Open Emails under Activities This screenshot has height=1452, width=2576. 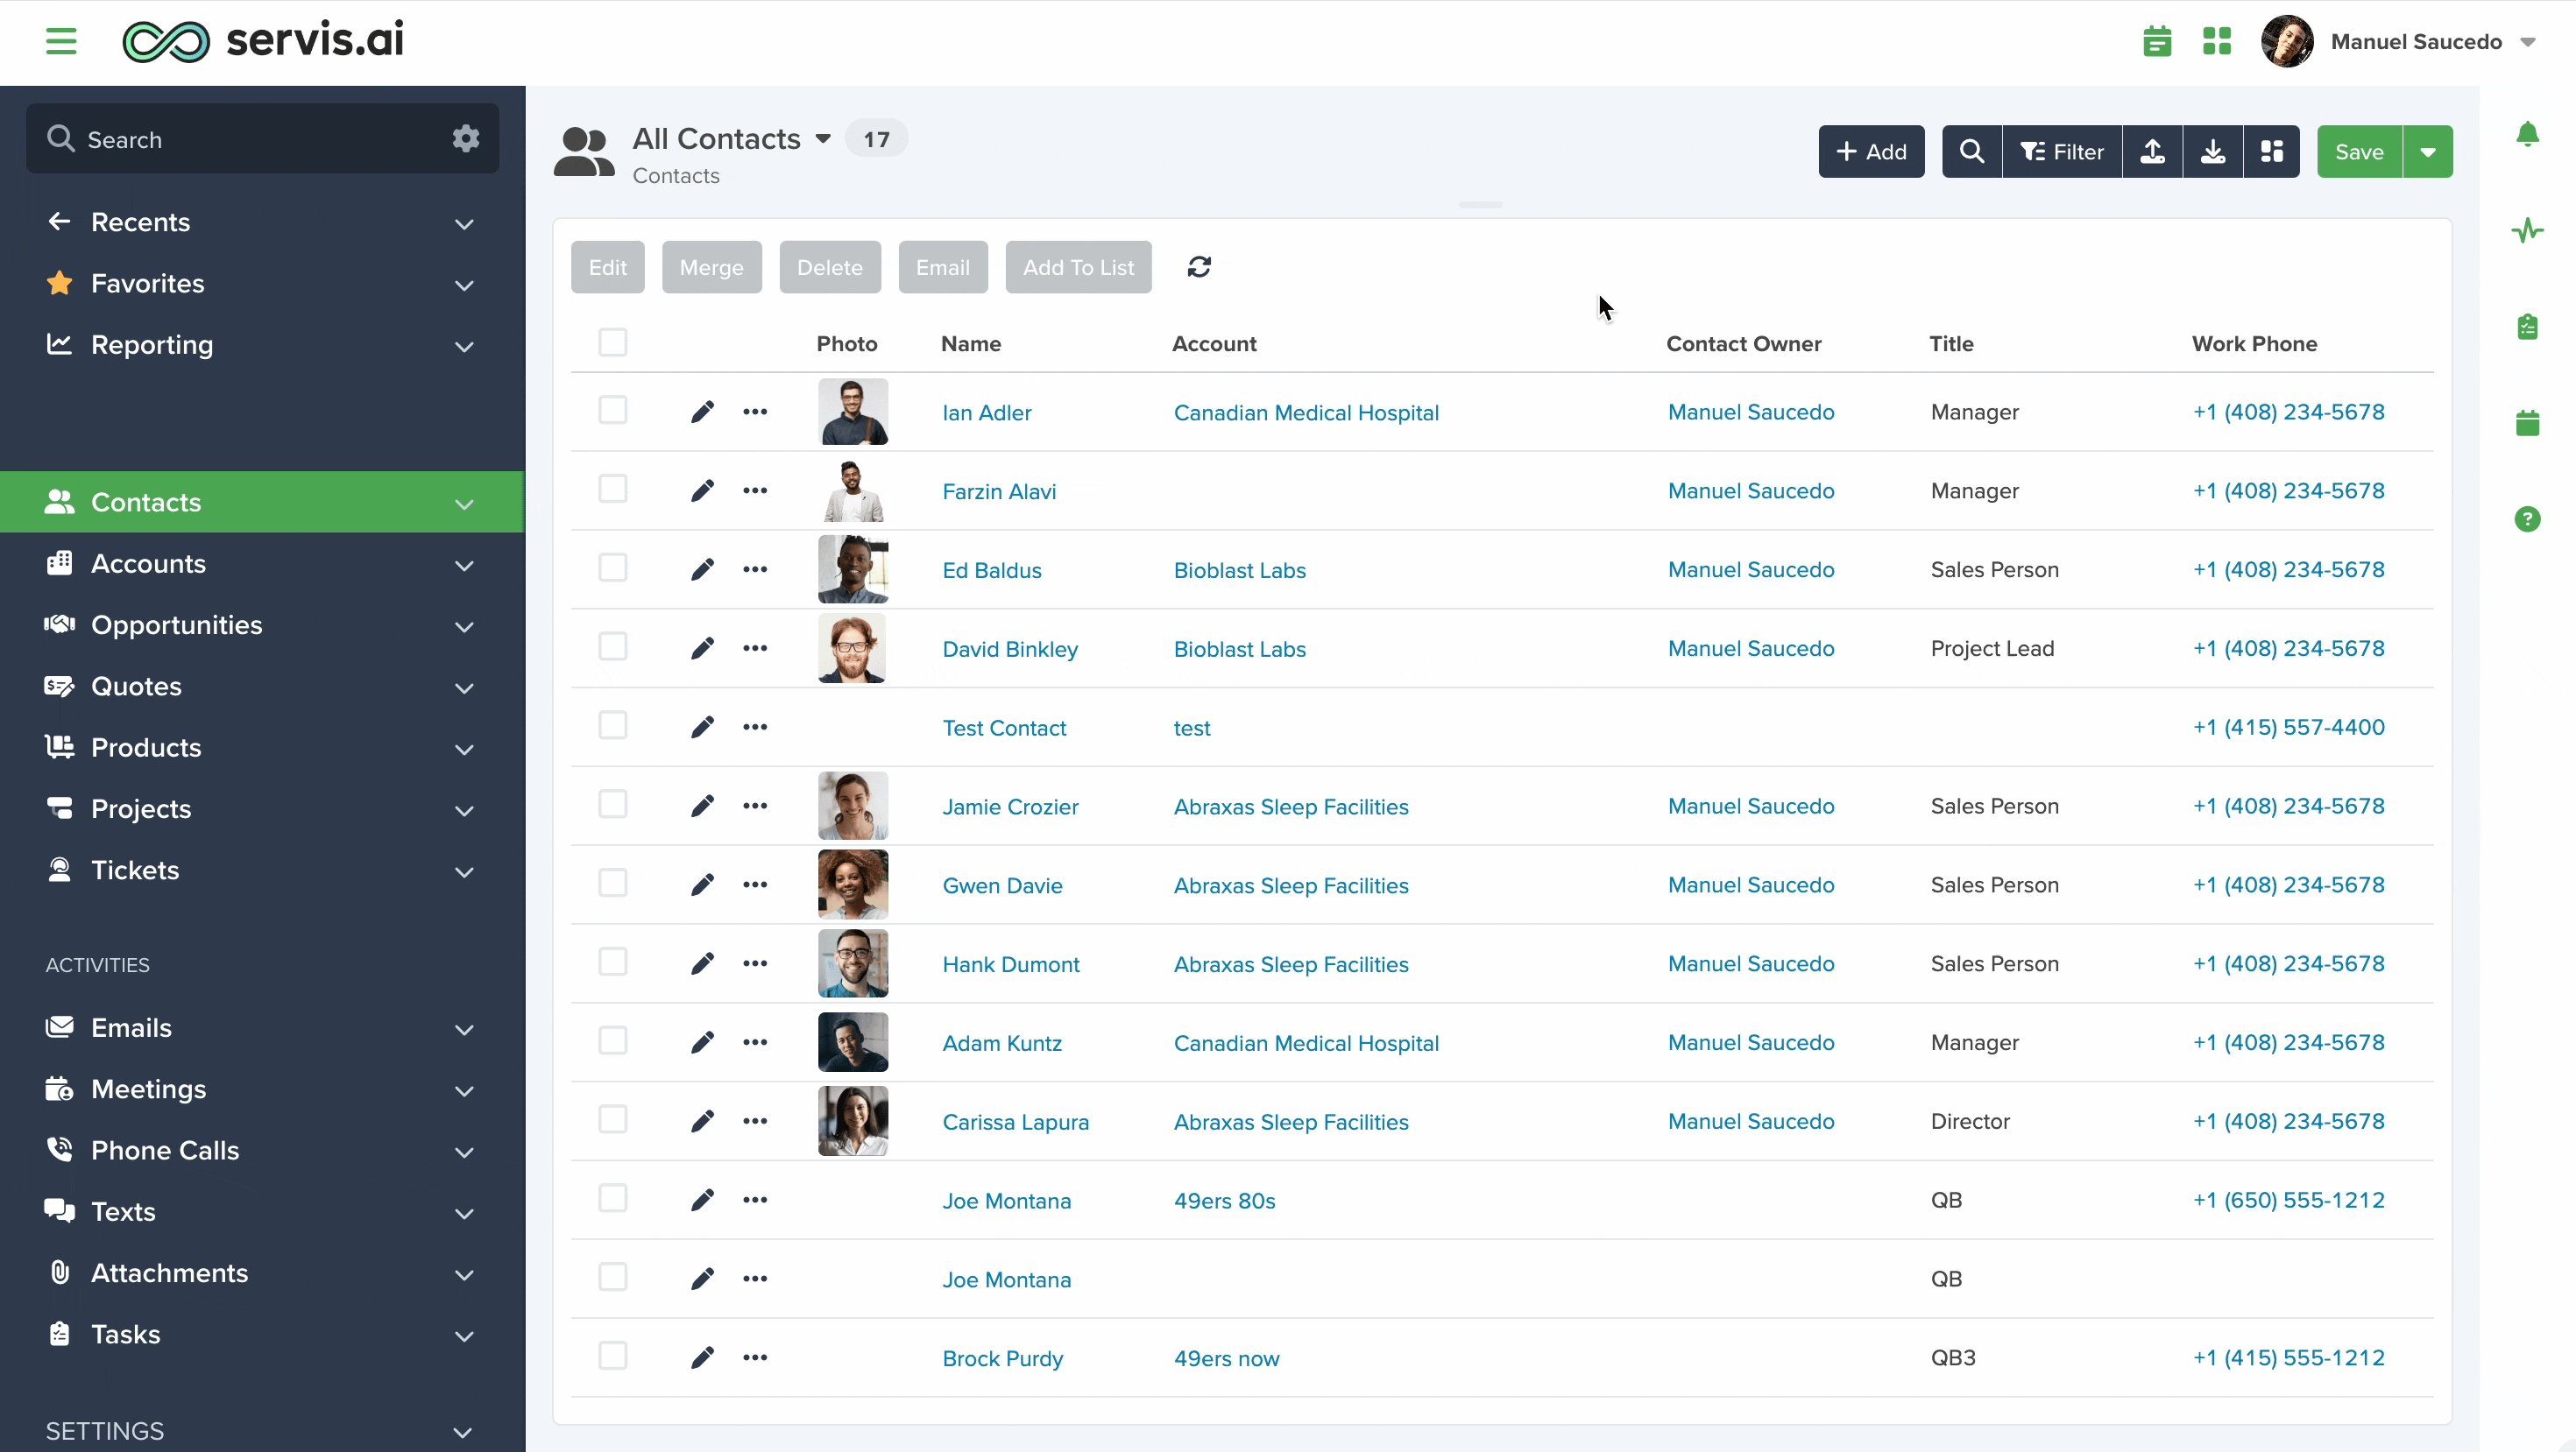tap(131, 1028)
